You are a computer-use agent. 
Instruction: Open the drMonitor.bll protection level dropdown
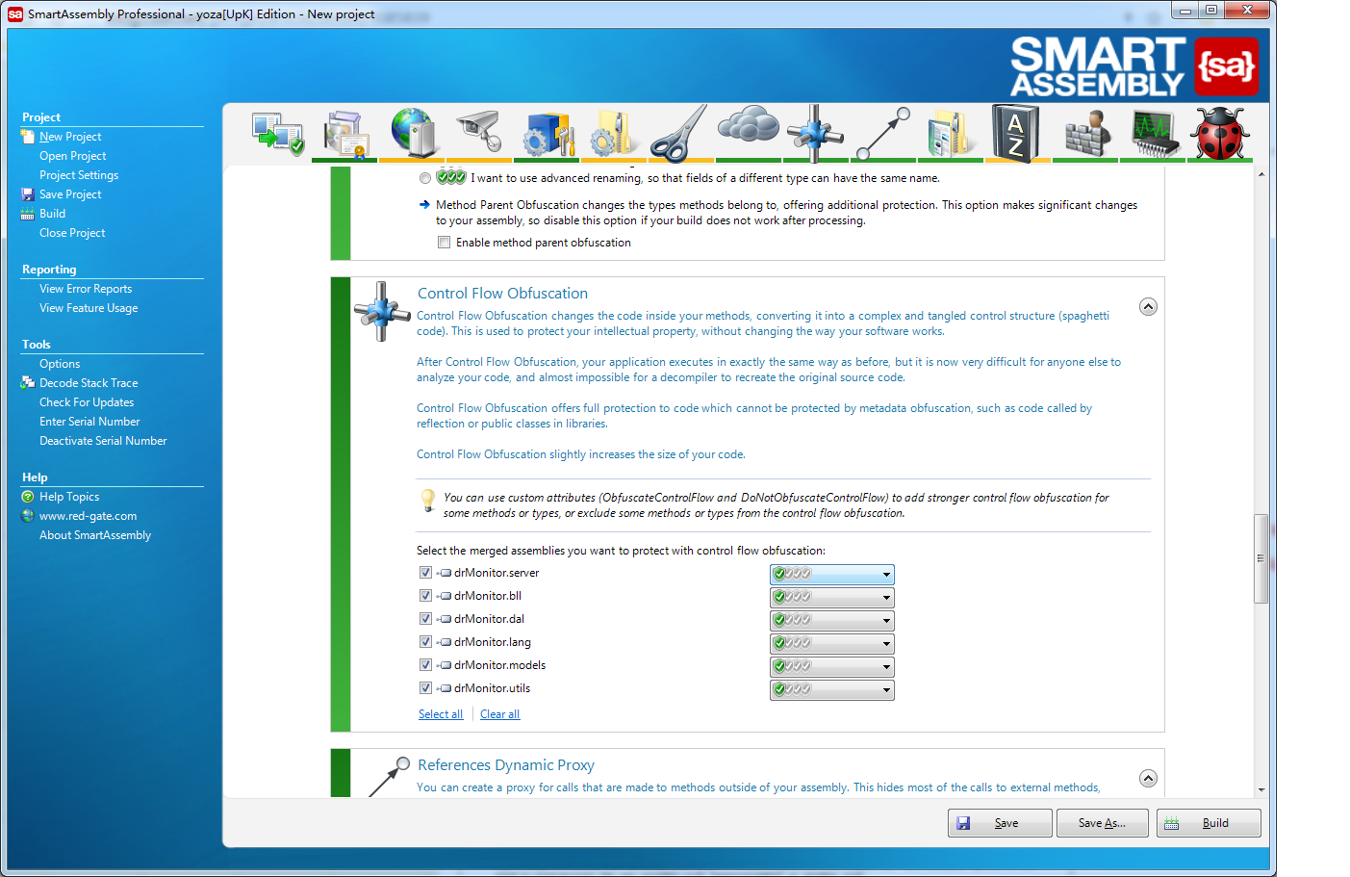coord(832,598)
